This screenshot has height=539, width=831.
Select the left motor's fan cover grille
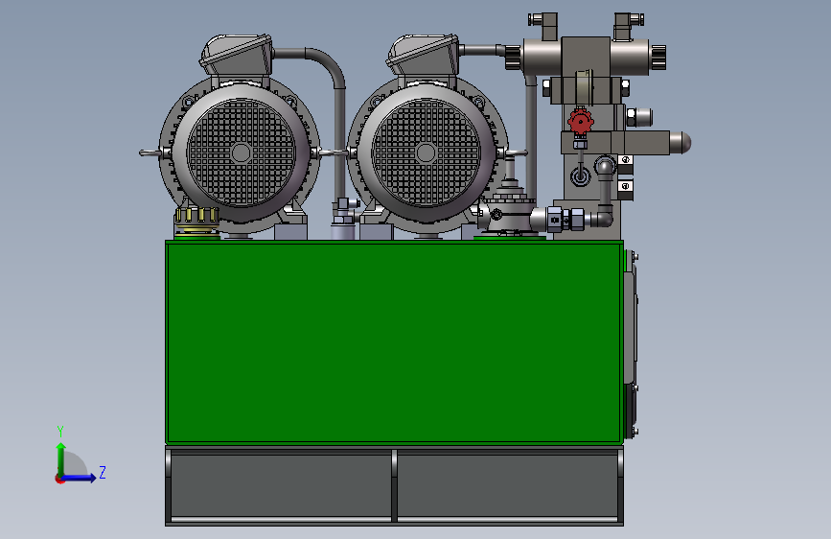(x=242, y=152)
